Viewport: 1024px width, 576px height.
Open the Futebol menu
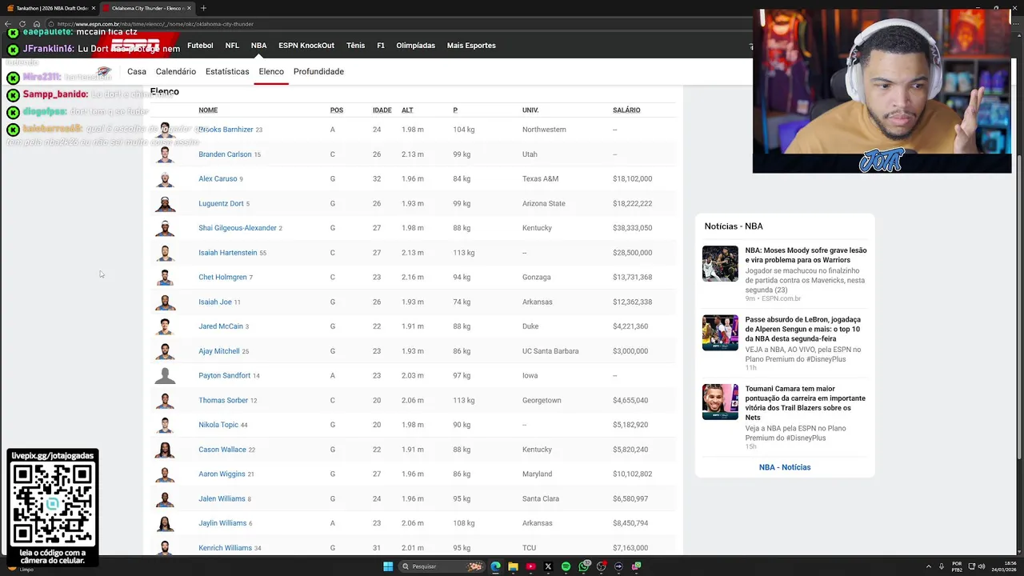pyautogui.click(x=200, y=46)
